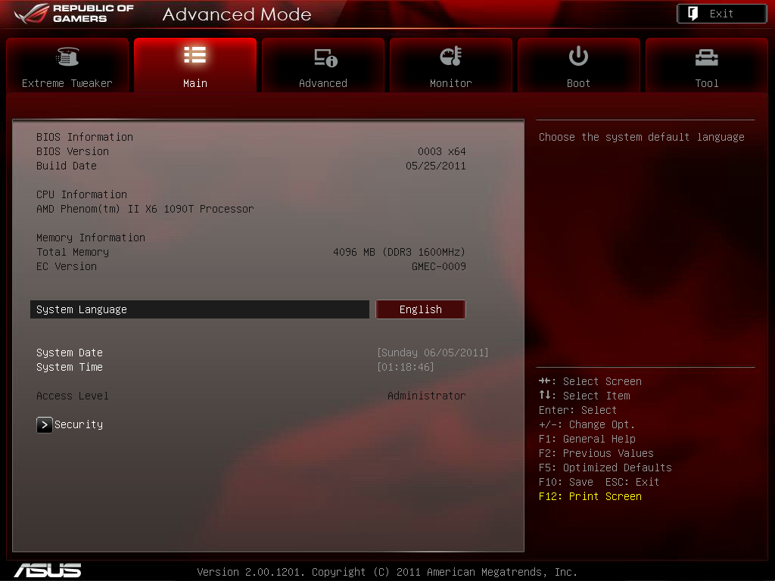
Task: Switch to the Main tab label
Action: tap(195, 83)
